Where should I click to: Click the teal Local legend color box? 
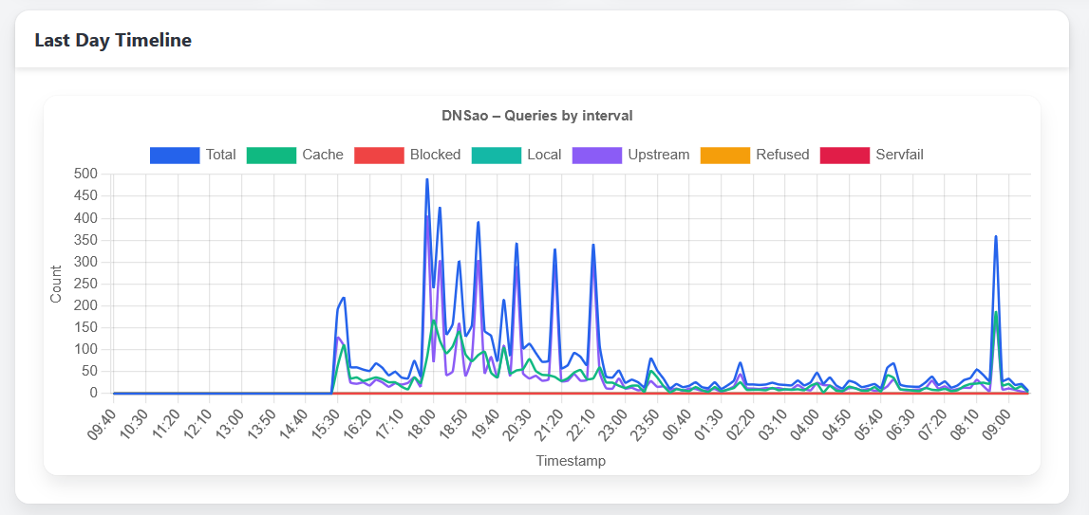(x=497, y=155)
